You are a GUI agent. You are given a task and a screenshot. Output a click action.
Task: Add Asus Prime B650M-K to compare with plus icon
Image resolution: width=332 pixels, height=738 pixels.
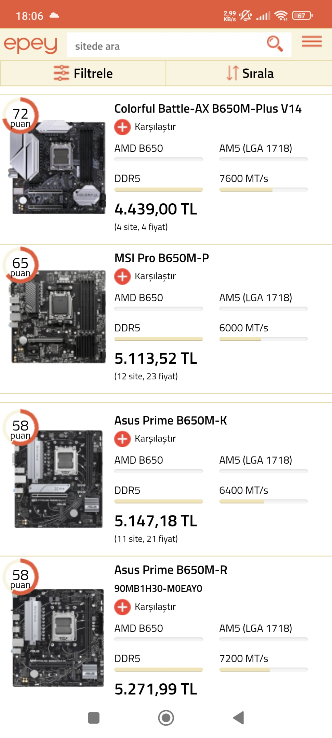tap(122, 439)
